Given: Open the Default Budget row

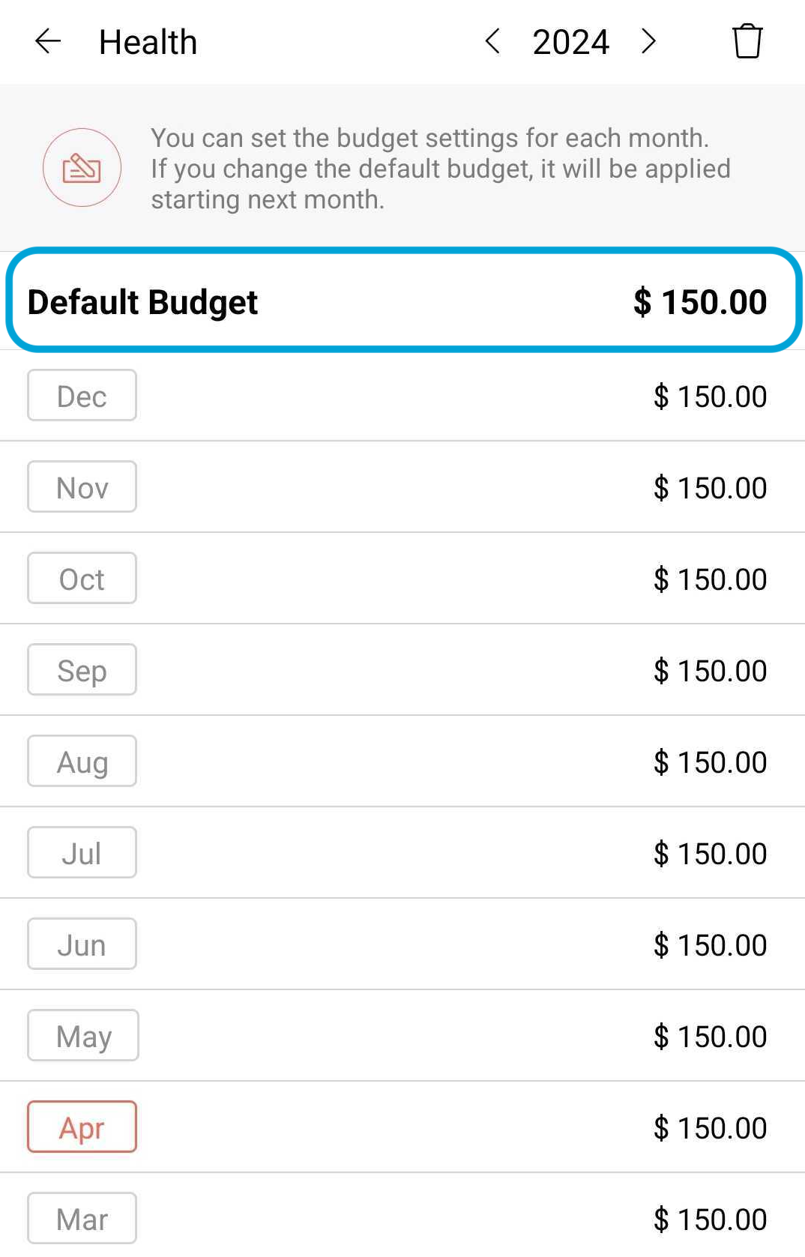Looking at the screenshot, I should [x=403, y=301].
